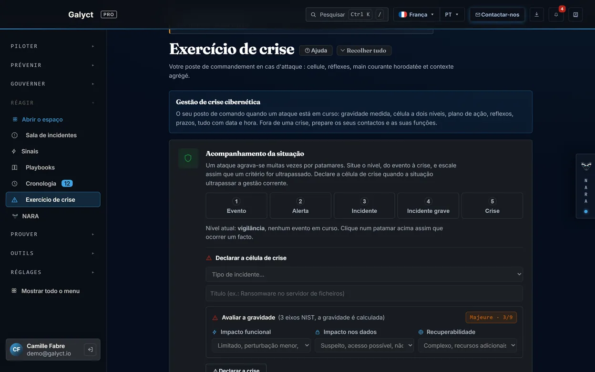
Task: Expand the OUTILS menu section
Action: [53, 253]
